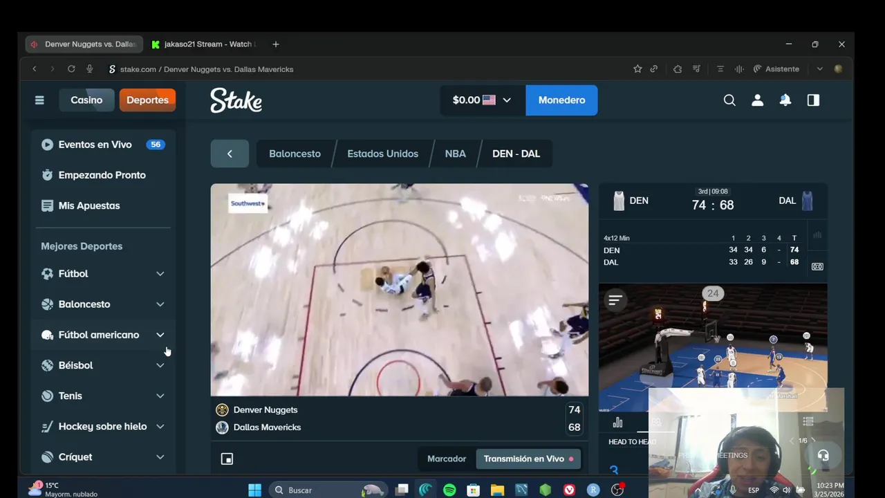885x498 pixels.
Task: Open File Explorer from the taskbar
Action: click(x=497, y=490)
